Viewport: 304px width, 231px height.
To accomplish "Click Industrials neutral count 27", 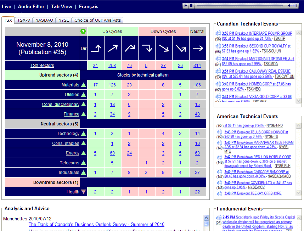I will 197,173.
